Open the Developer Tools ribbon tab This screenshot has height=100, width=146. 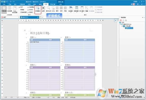(53, 4)
